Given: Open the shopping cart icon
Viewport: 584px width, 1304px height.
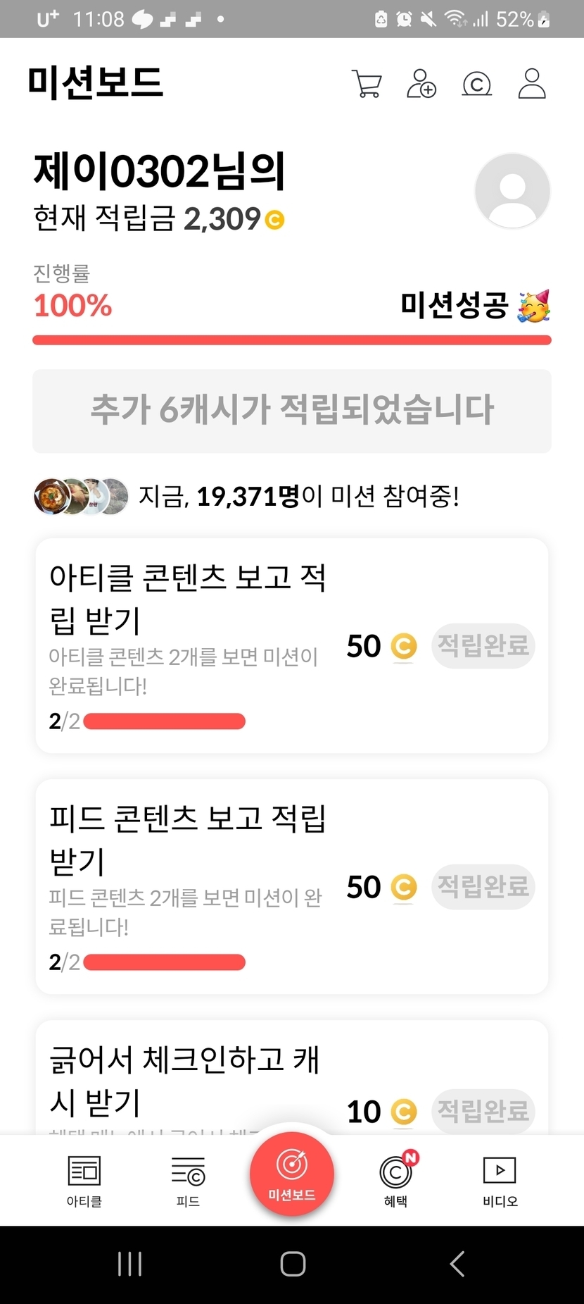Looking at the screenshot, I should coord(366,84).
